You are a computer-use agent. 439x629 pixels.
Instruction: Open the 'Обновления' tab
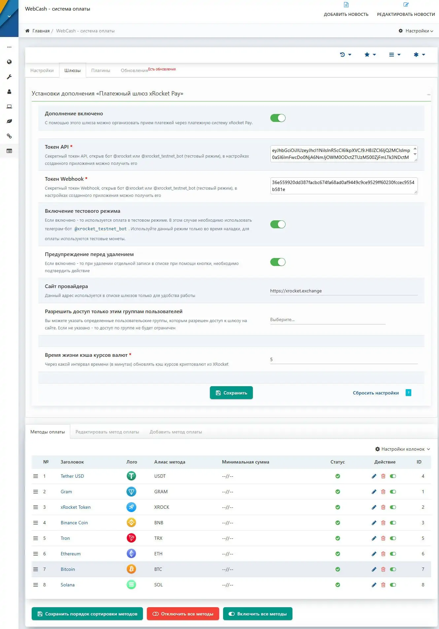click(134, 70)
